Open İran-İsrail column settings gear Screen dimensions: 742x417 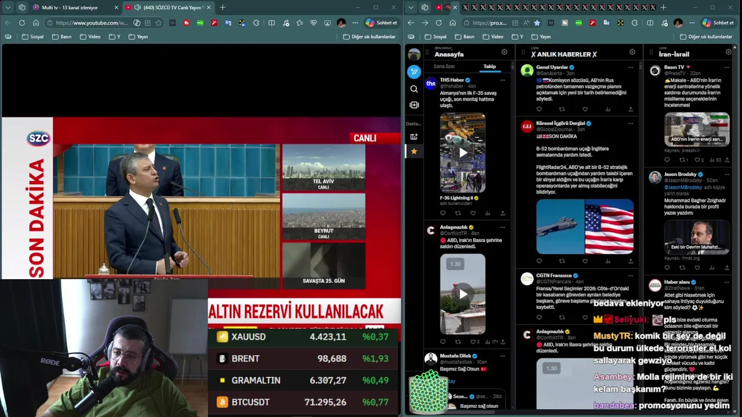(x=729, y=52)
